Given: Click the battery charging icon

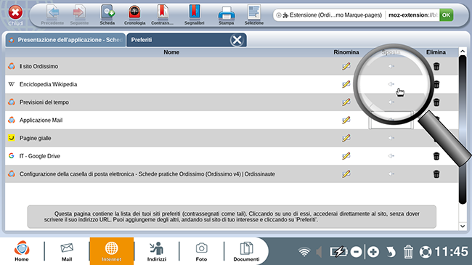Looking at the screenshot, I should [x=338, y=252].
